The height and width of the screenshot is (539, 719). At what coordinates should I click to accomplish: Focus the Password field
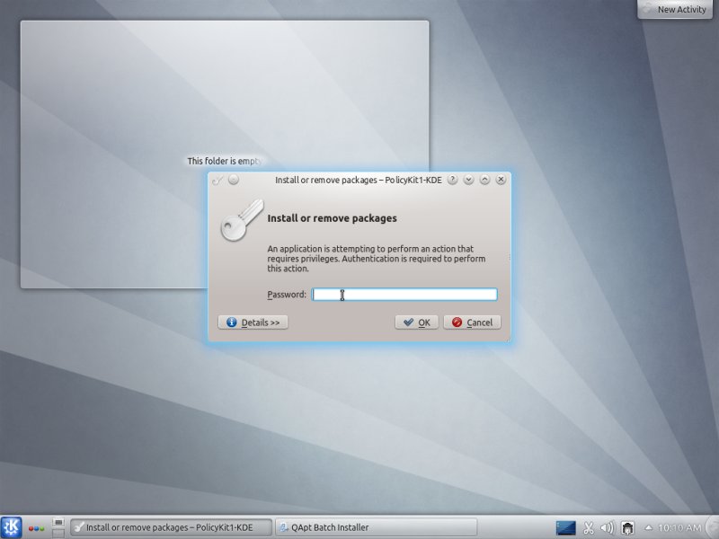[404, 295]
